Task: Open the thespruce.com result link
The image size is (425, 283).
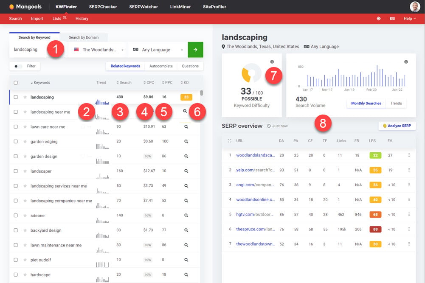Action: click(256, 229)
